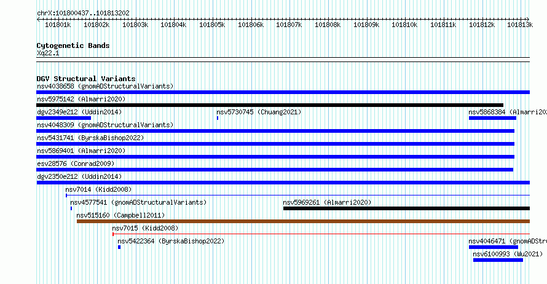
Task: Click blue bar under nsv4038658
Action: [x=283, y=92]
